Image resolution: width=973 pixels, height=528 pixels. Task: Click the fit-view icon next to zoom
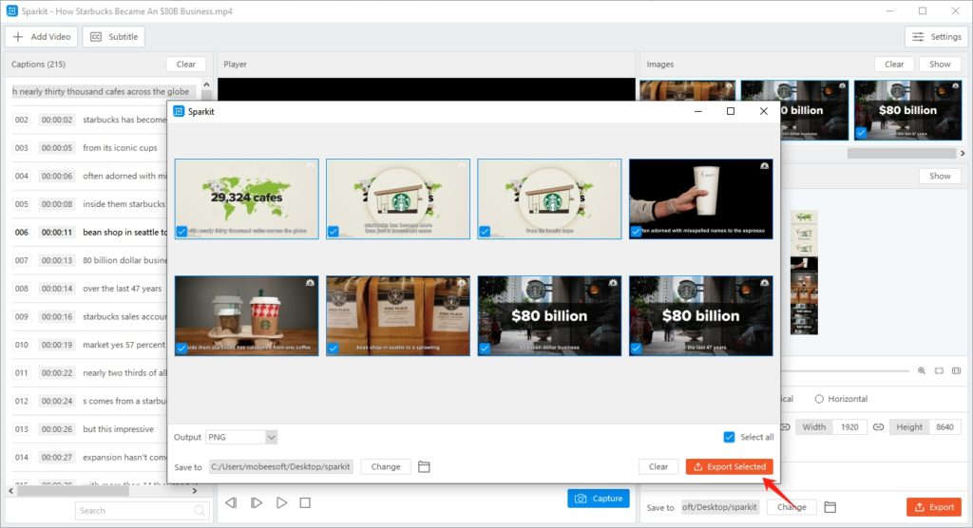click(x=939, y=370)
